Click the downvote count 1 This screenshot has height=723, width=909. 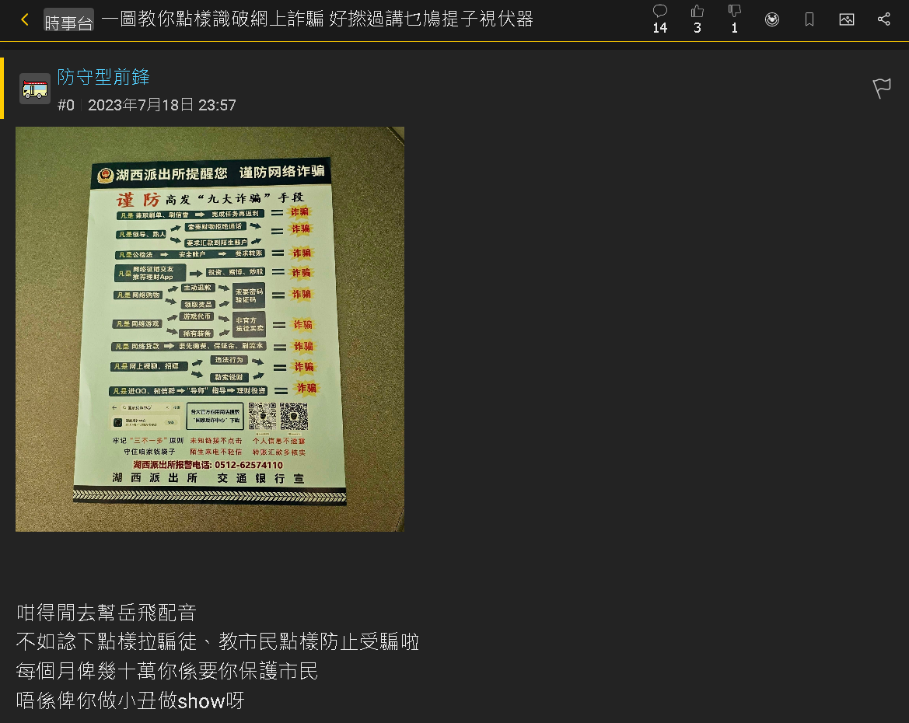735,28
